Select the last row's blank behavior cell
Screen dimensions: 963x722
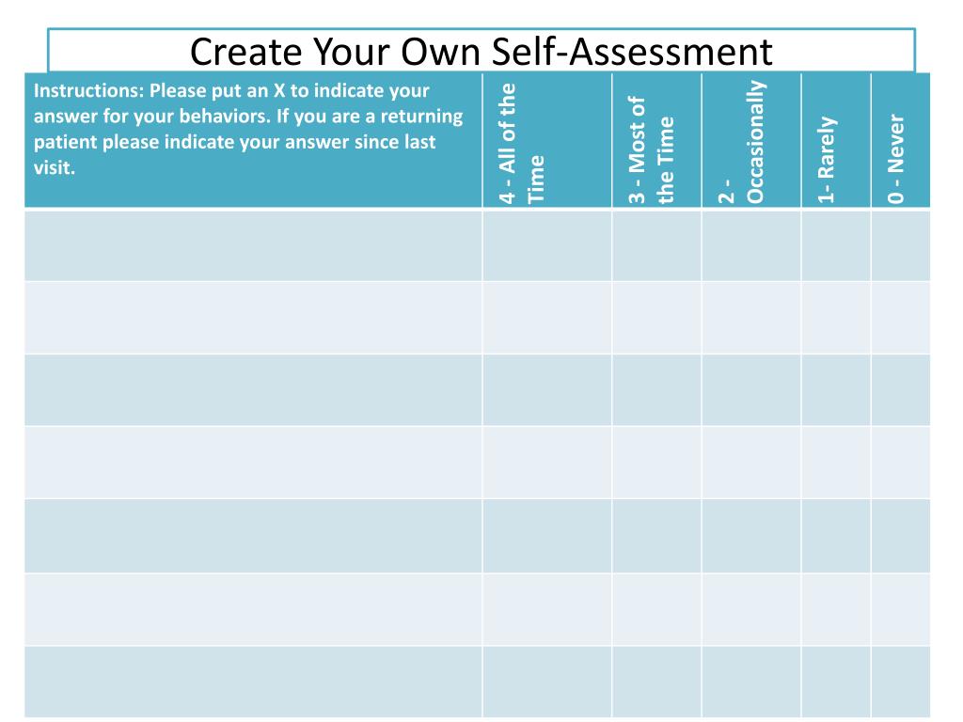253,682
